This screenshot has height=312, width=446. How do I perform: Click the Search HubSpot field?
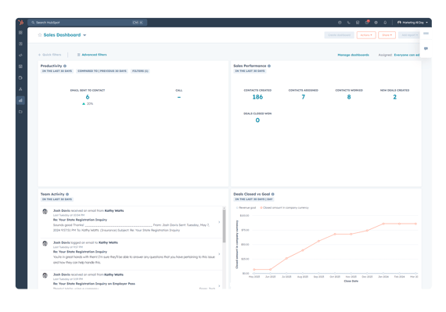point(88,23)
